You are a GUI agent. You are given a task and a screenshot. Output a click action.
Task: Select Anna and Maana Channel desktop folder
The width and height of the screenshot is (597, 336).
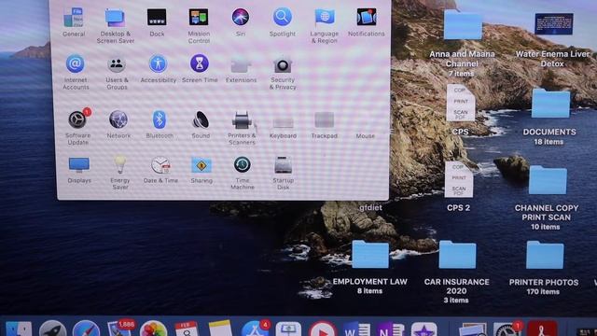tap(463, 25)
